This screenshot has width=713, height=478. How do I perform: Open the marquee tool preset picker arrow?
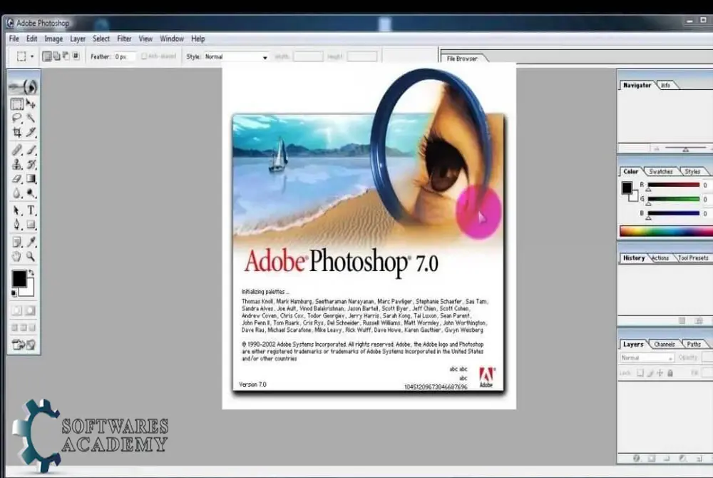coord(32,57)
